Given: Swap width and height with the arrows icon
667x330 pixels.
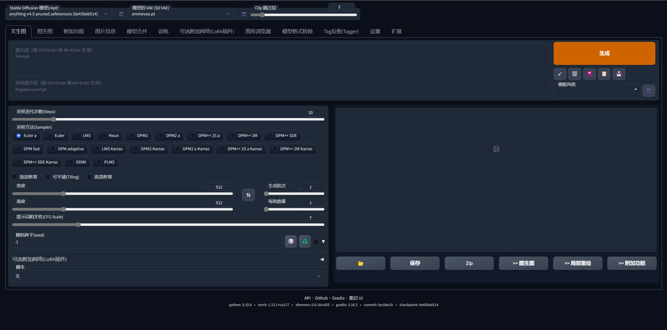Looking at the screenshot, I should point(248,195).
